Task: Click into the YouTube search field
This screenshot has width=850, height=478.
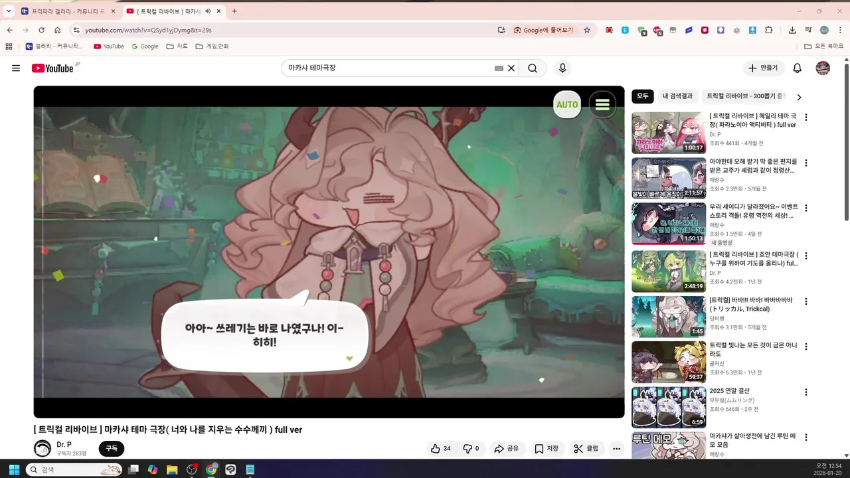Action: click(x=388, y=68)
